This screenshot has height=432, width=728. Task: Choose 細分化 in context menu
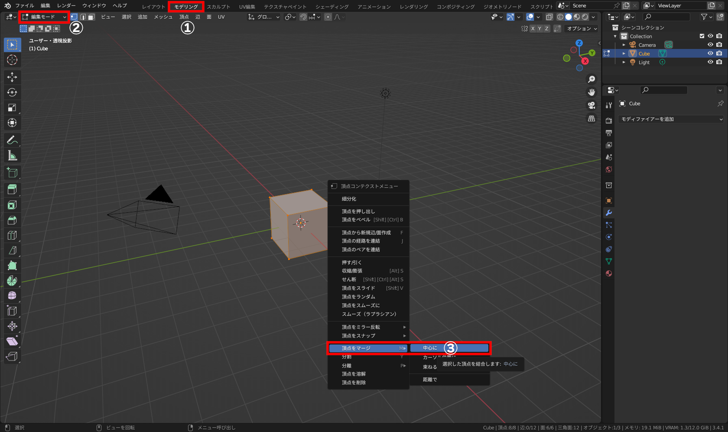[x=368, y=199]
